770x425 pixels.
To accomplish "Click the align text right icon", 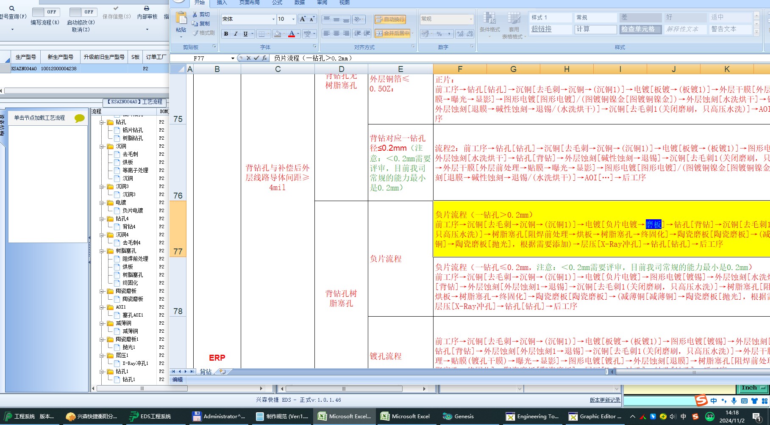I will coord(346,33).
